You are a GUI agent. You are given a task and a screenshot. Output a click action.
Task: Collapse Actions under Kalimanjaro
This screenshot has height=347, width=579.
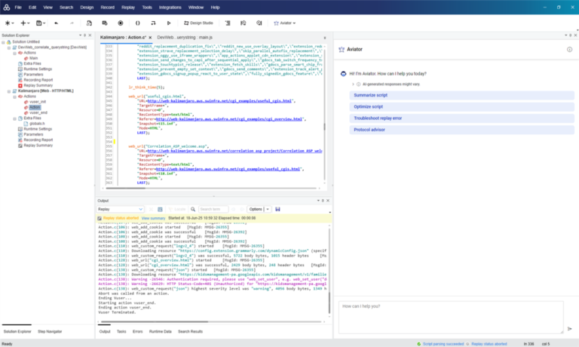[15, 97]
